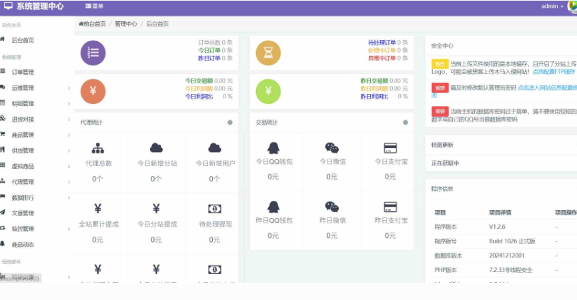Screen dimensions: 577x300
Task: Click the yellow hourglass circle icon
Action: click(268, 53)
